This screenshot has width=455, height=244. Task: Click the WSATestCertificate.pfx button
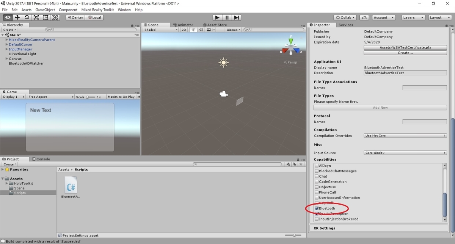tap(405, 48)
